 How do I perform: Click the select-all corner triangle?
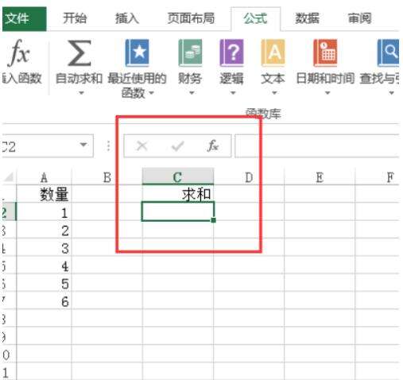[9, 176]
